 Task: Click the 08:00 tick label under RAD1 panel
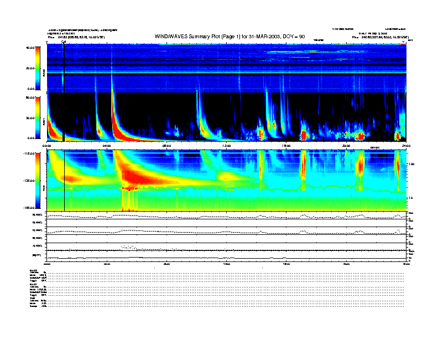[x=166, y=146]
